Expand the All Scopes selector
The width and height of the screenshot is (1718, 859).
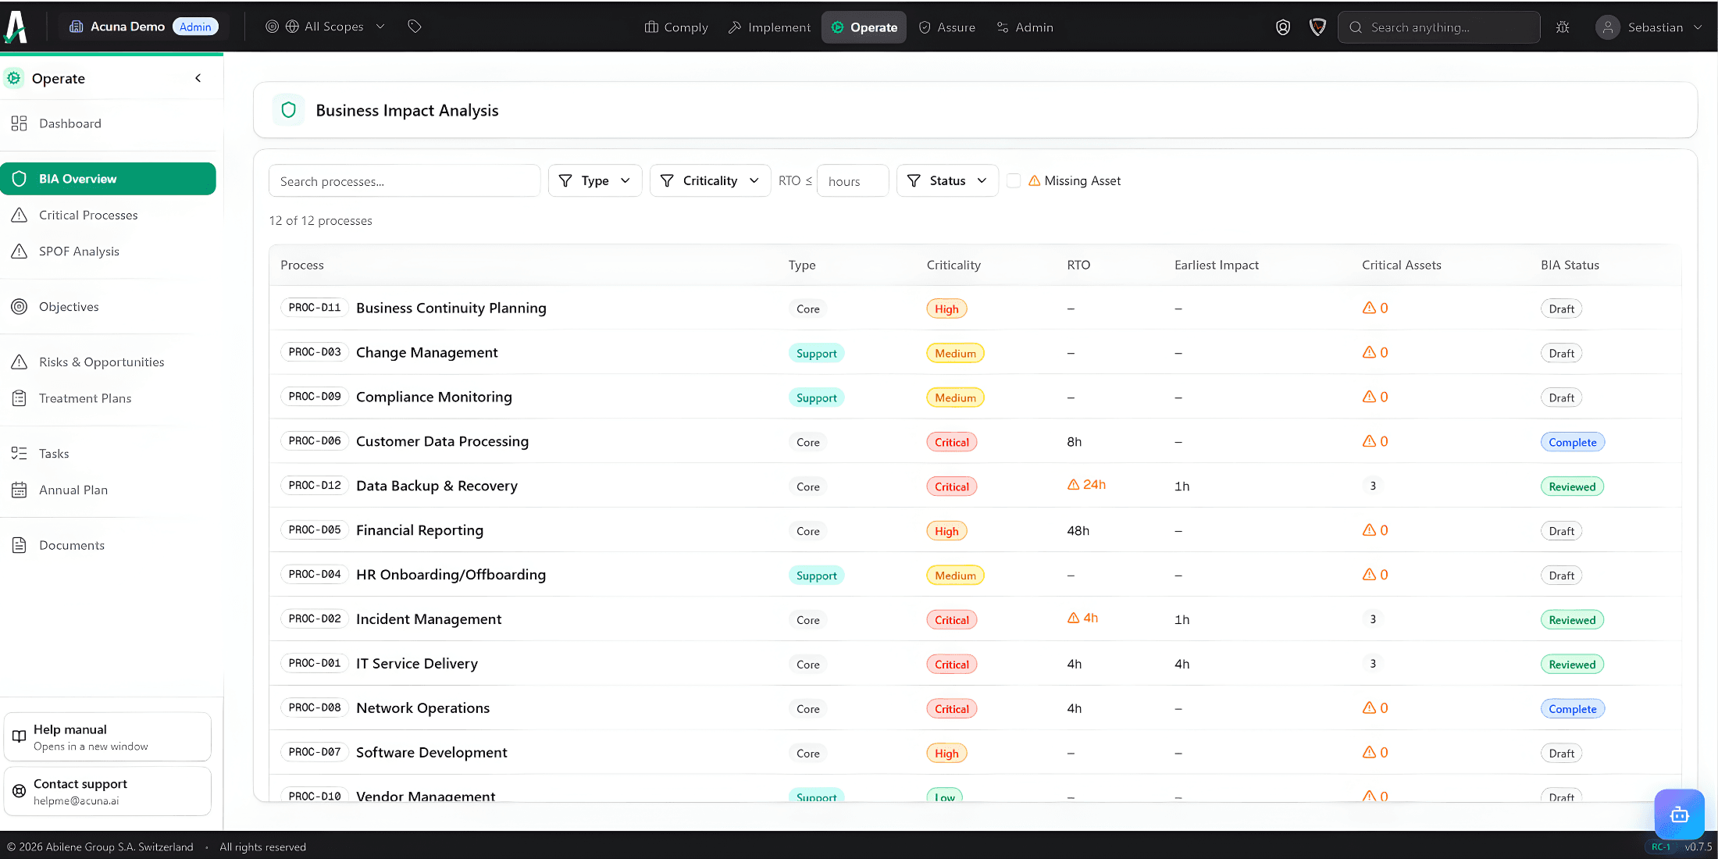[x=334, y=27]
